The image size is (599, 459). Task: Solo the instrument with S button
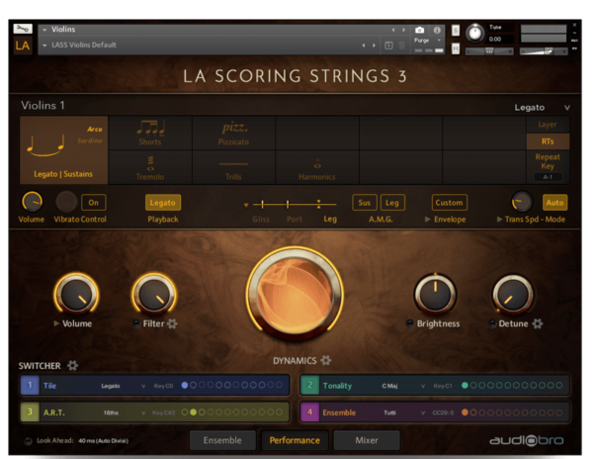(456, 31)
